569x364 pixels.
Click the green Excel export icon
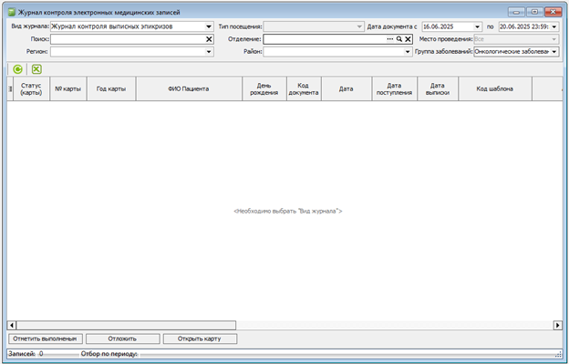pyautogui.click(x=36, y=69)
